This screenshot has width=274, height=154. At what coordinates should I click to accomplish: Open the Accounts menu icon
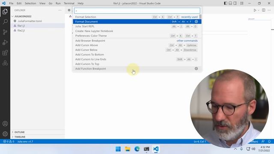pyautogui.click(x=5, y=124)
